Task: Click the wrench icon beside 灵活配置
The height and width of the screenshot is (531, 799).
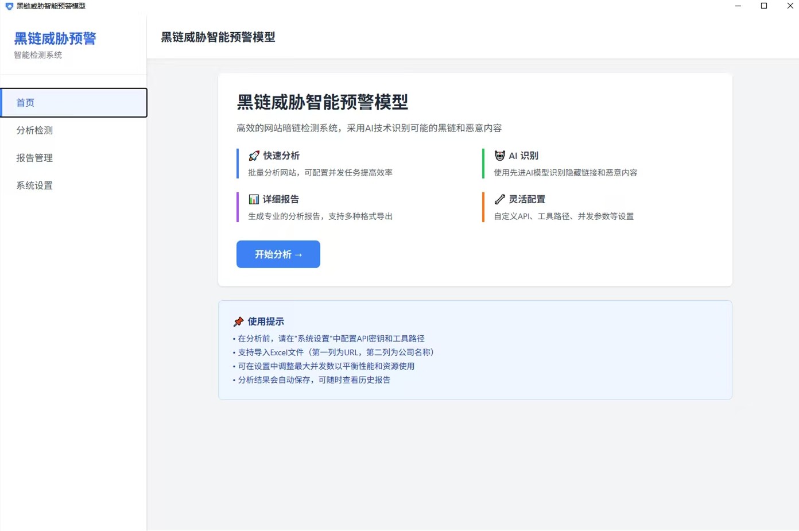Action: coord(499,199)
